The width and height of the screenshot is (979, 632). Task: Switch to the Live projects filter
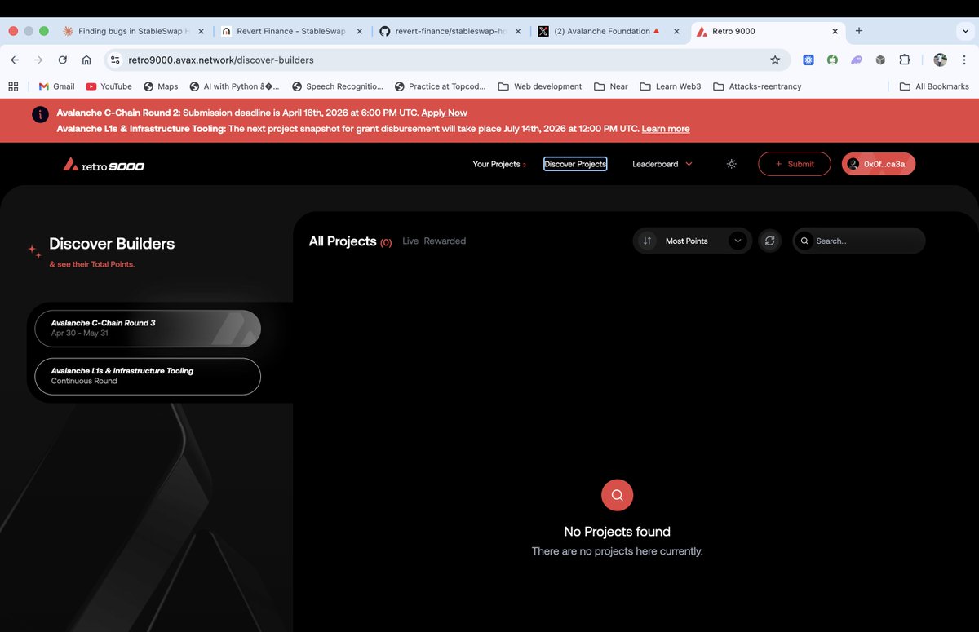(410, 241)
